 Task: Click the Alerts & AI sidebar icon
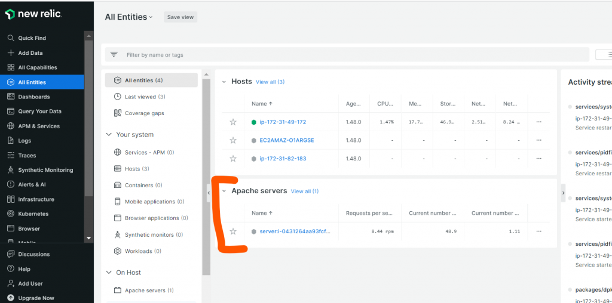[x=11, y=184]
